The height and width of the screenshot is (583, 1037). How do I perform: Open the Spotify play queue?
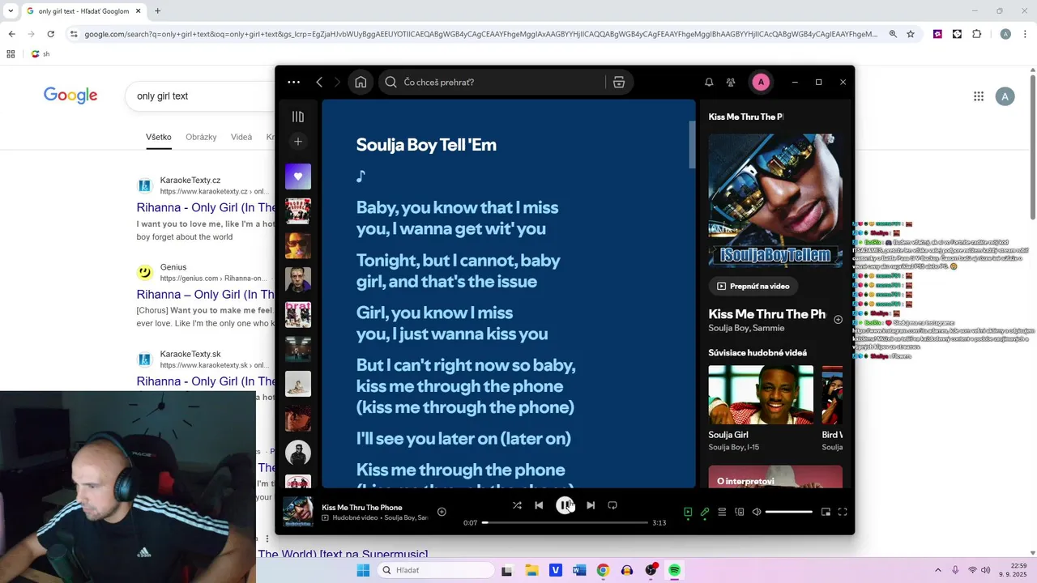722,512
